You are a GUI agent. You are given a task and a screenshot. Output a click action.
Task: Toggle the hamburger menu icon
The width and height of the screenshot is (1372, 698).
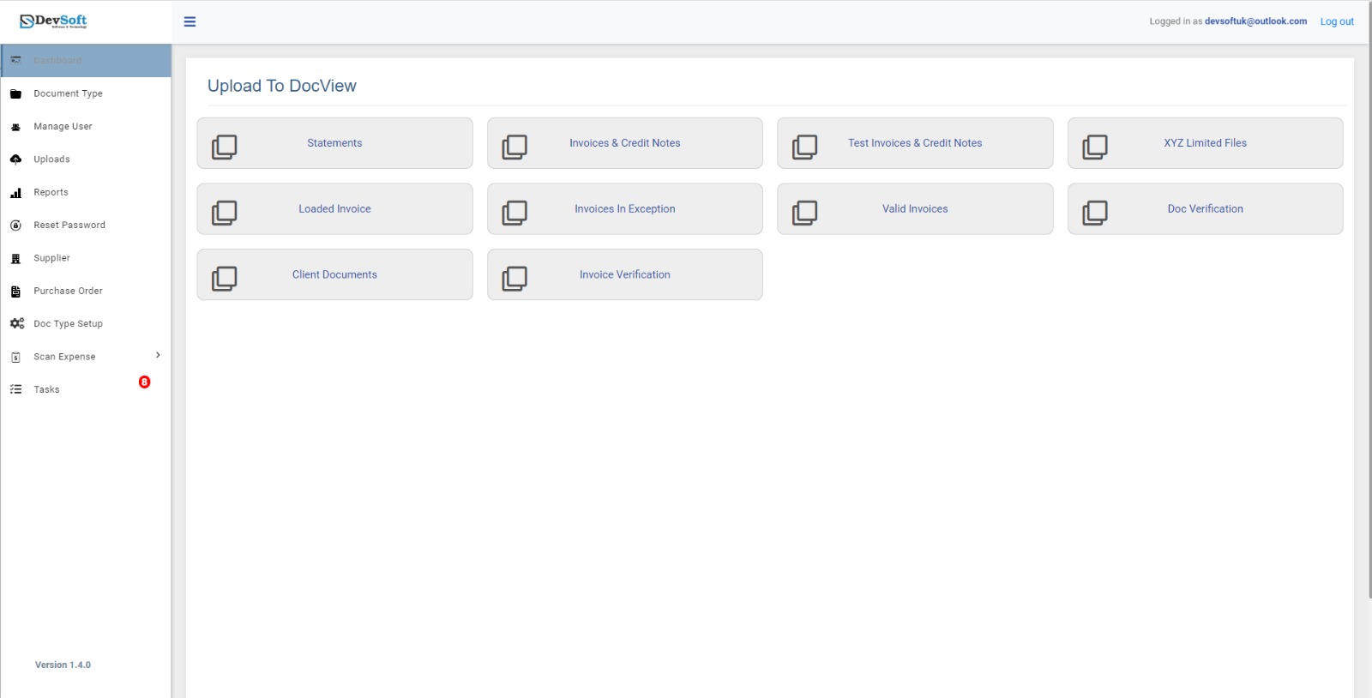(x=190, y=21)
